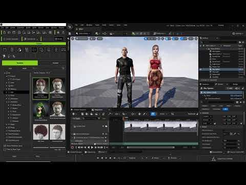Click the Unreal Engine logo icon

pyautogui.click(x=70, y=27)
